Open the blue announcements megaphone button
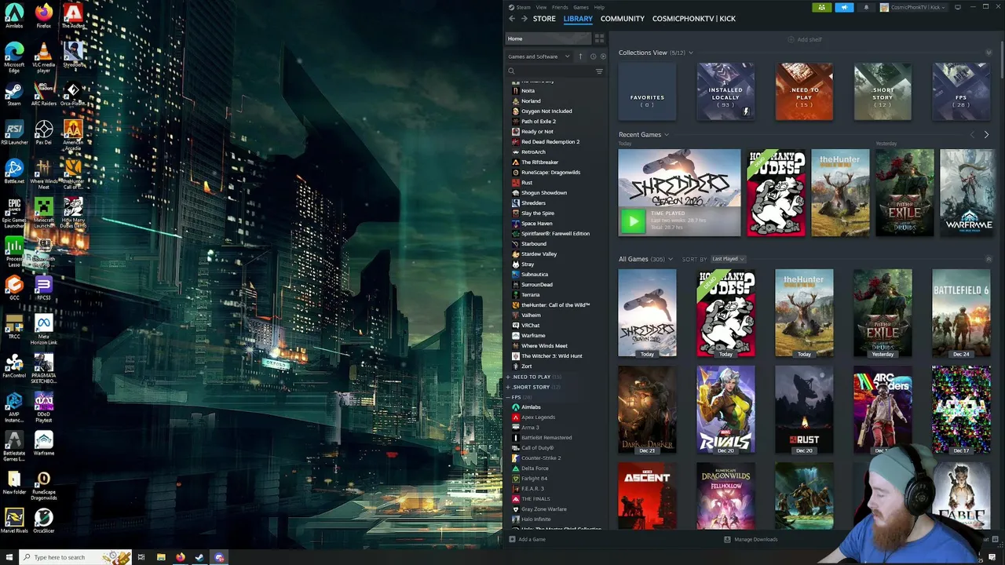Screen dimensions: 1005x565 click(x=844, y=7)
